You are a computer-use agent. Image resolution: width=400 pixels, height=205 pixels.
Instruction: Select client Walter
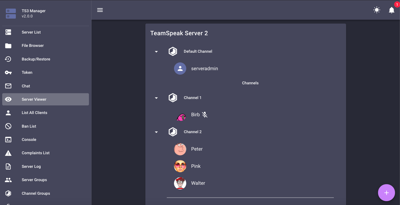[x=198, y=183]
